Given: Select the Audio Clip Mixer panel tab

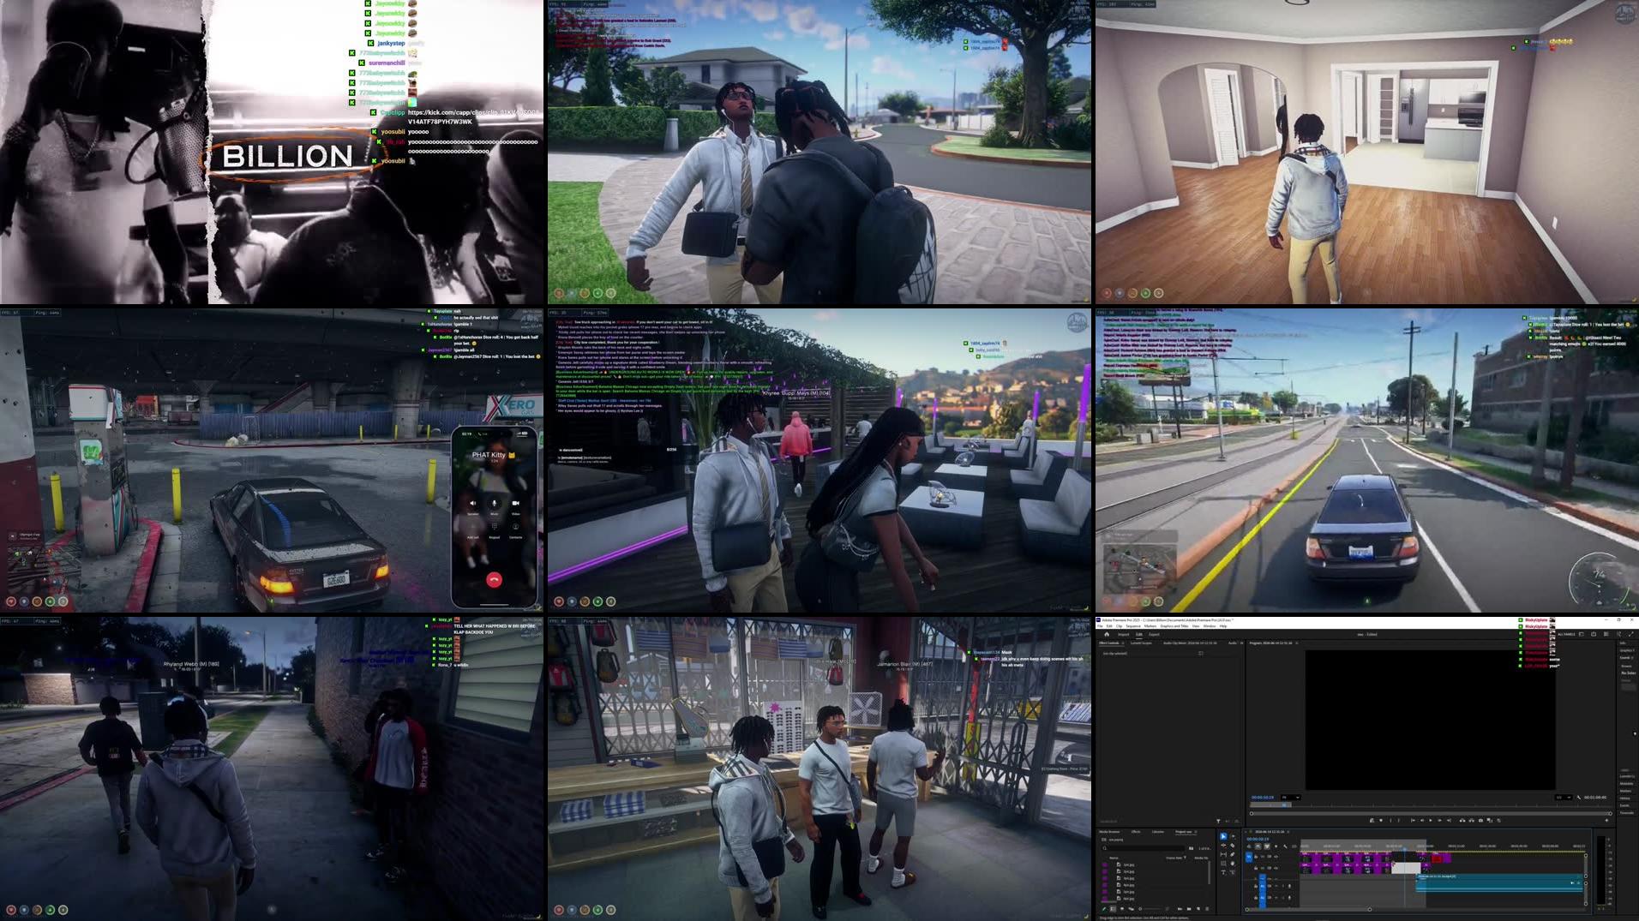Looking at the screenshot, I should coord(1190,643).
